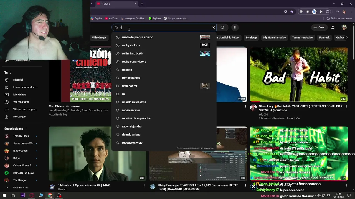Open the Chrome extensions puzzle icon

328,12
